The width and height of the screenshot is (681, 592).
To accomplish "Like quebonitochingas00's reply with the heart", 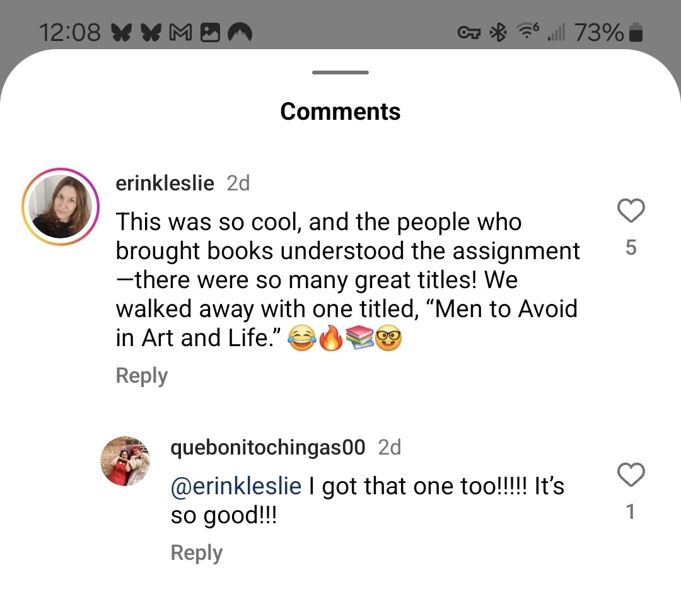I will click(x=631, y=475).
